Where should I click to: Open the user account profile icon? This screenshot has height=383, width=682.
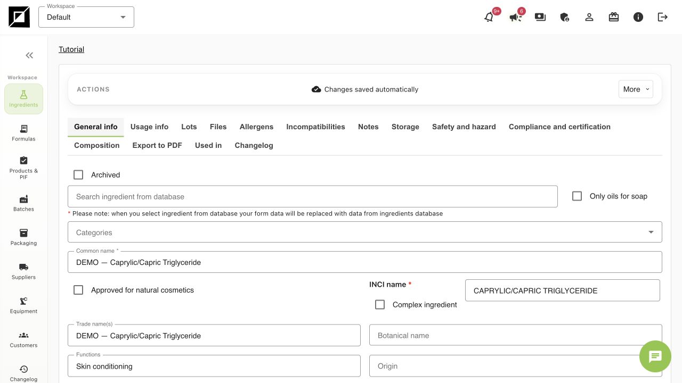tap(589, 17)
